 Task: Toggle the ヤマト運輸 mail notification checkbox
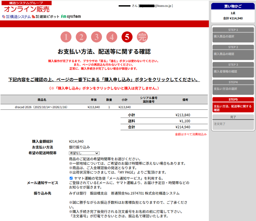tap(71, 178)
